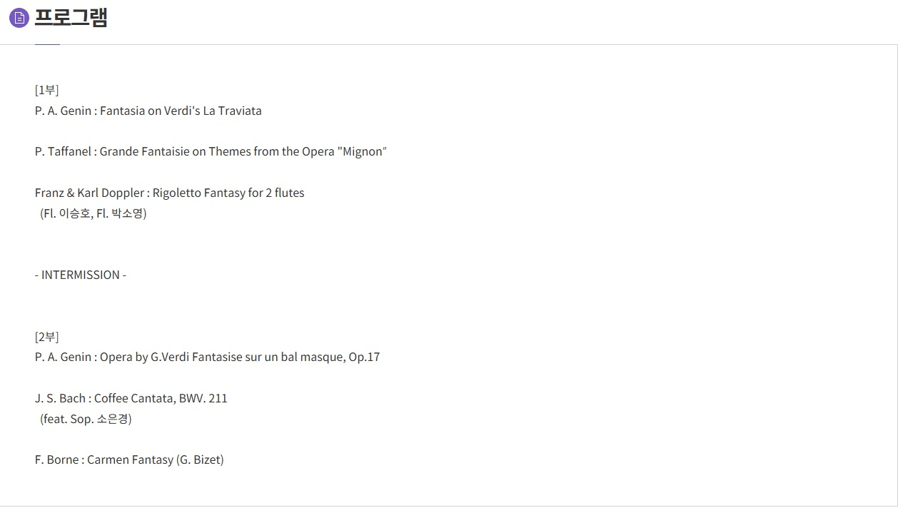
Task: Click the Bach Coffee Cantata BWV. 211 line
Action: tap(131, 398)
